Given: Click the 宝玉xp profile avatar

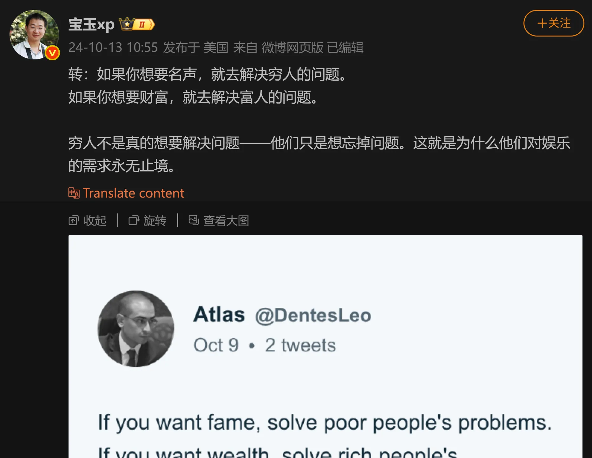Looking at the screenshot, I should [34, 35].
